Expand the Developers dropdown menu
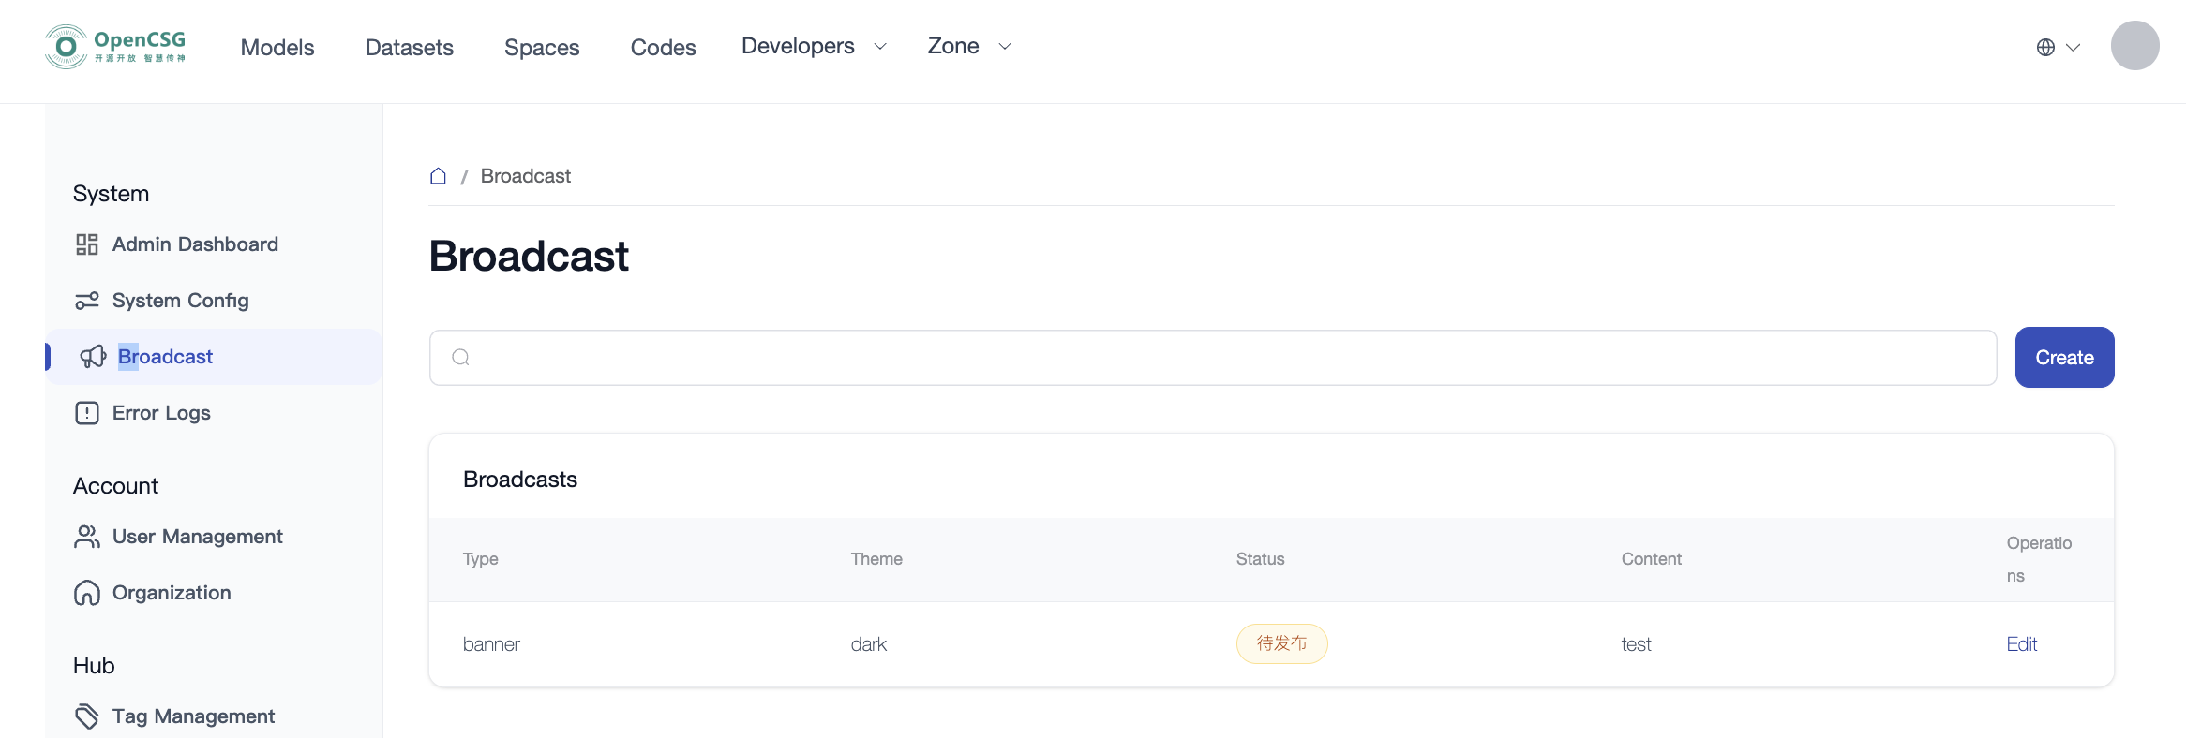Viewport: 2186px width, 738px height. point(813,46)
